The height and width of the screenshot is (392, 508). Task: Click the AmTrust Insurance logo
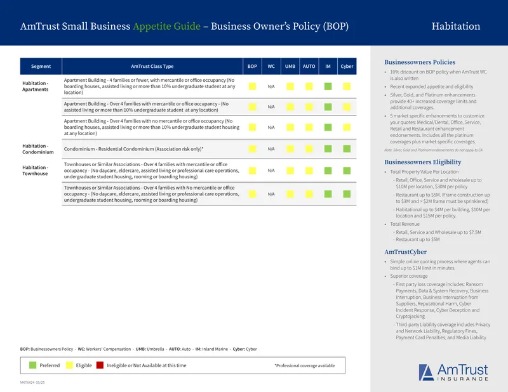coord(453,372)
